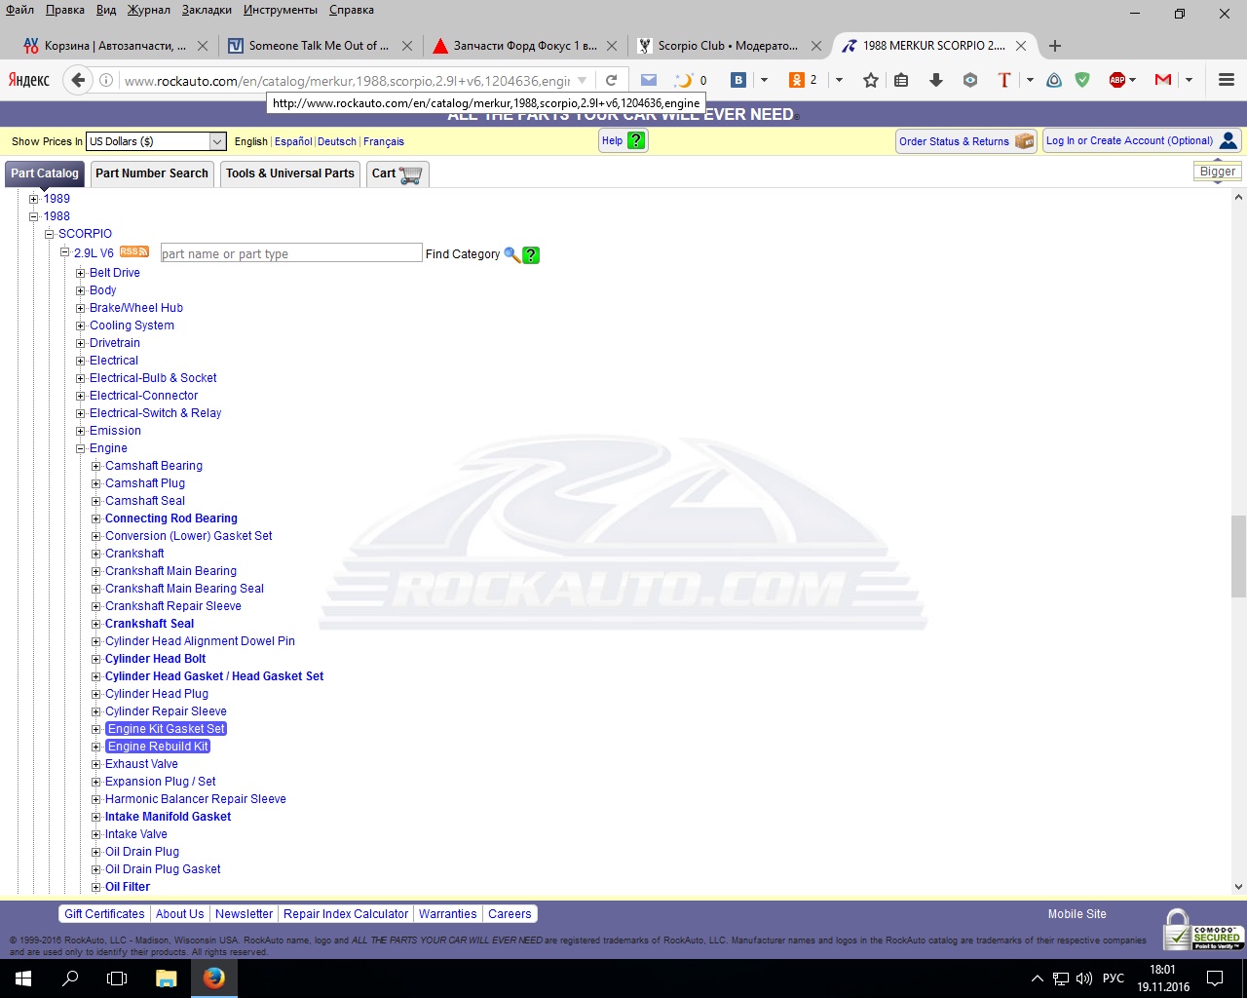
Task: Click the scroll down arrow of the catalog
Action: [1238, 887]
